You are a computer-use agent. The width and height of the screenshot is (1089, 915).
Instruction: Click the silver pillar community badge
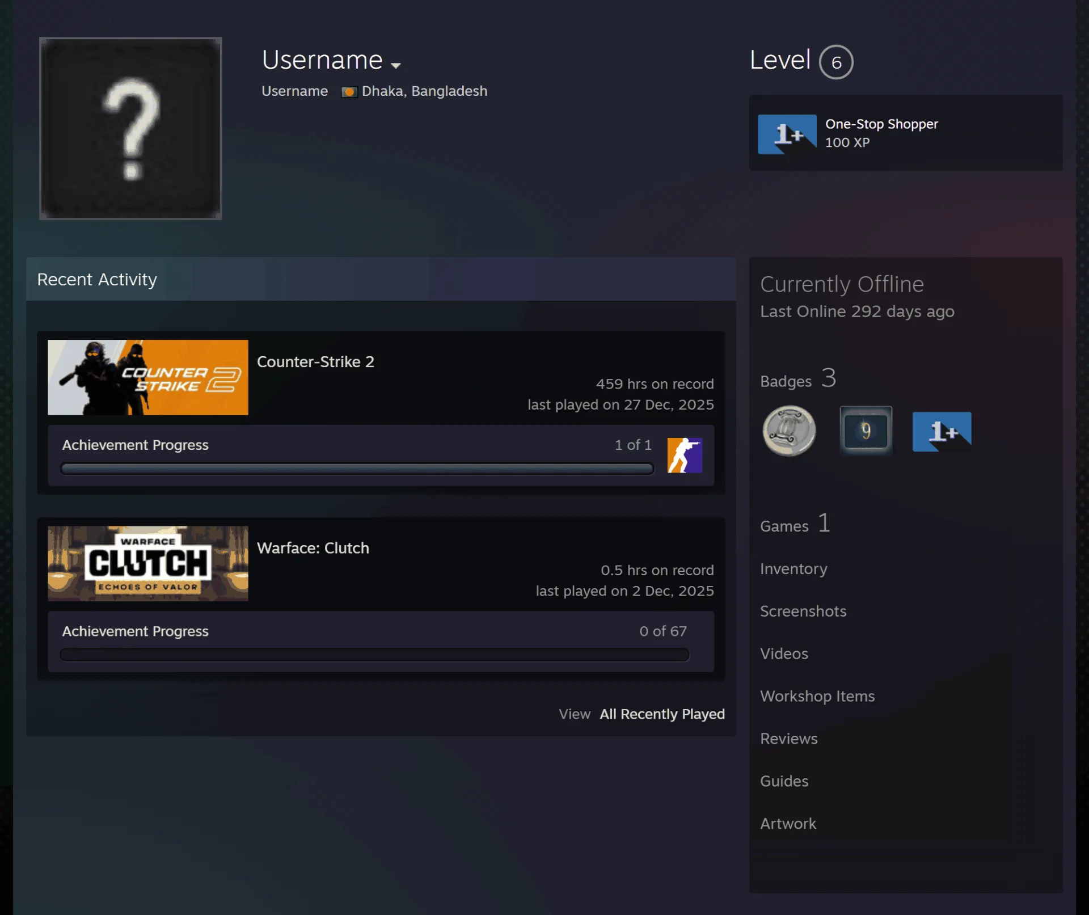click(789, 431)
